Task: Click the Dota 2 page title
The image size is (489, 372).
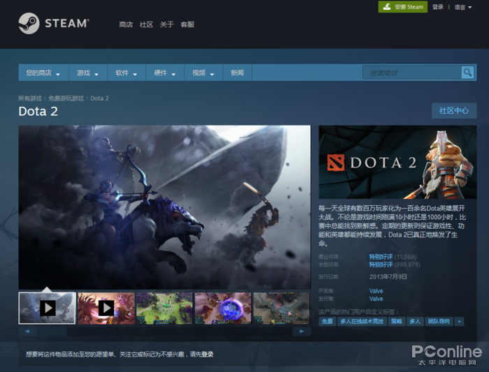Action: point(38,111)
